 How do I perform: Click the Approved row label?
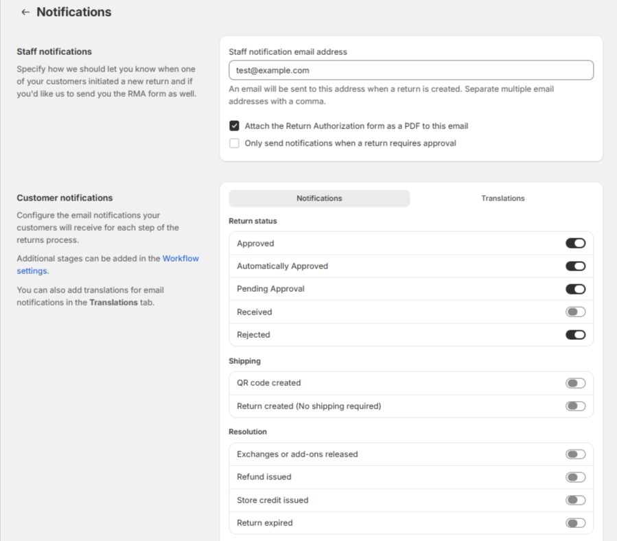[255, 244]
